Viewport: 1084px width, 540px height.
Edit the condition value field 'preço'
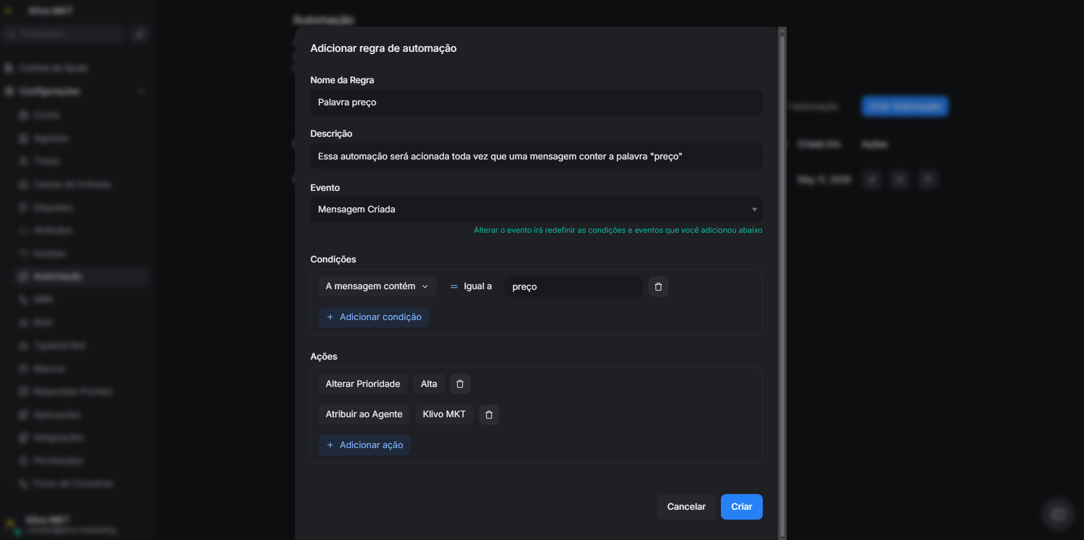coord(573,287)
